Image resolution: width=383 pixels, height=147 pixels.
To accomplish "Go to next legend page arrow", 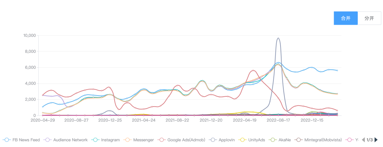I will (x=376, y=140).
